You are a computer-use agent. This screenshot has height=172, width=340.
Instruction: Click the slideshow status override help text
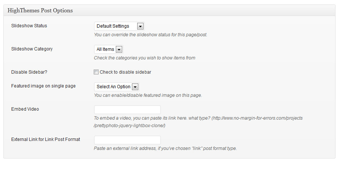[150, 35]
